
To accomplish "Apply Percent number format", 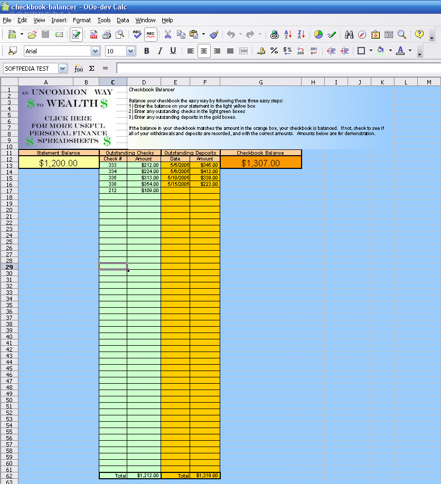I will (x=274, y=51).
